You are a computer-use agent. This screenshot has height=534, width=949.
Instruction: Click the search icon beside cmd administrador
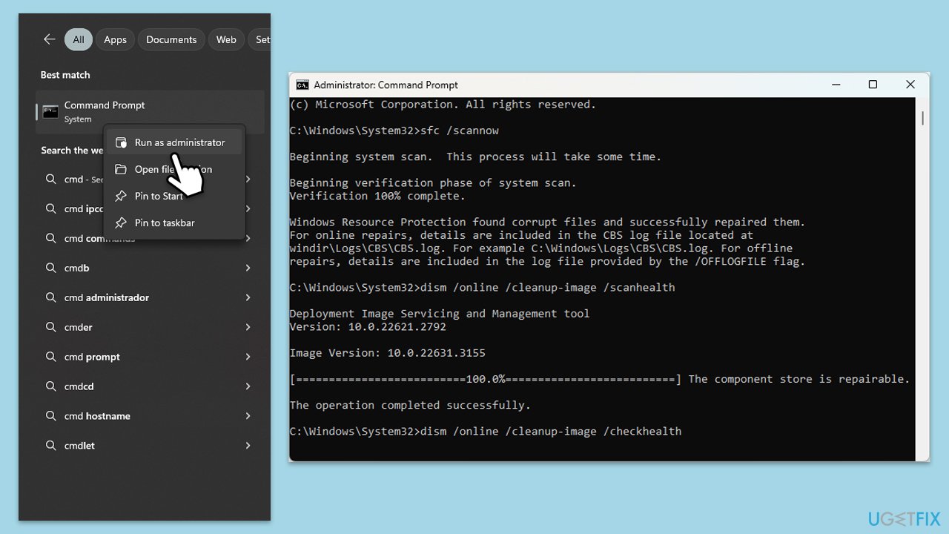(x=51, y=297)
